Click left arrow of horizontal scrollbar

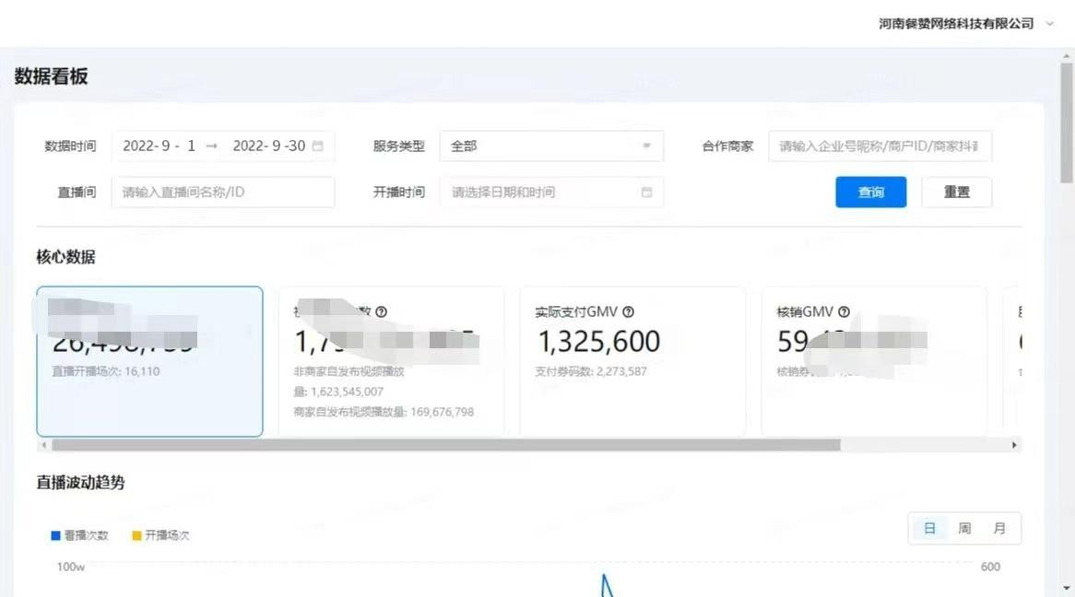42,445
